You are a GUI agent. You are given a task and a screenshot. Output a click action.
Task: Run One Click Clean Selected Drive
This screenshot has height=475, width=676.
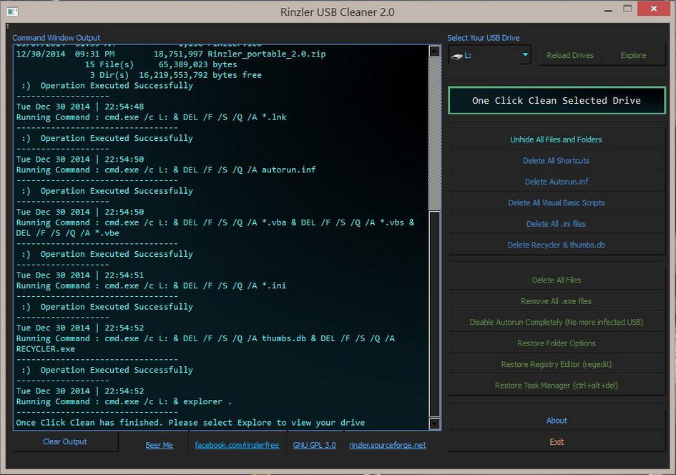point(556,101)
